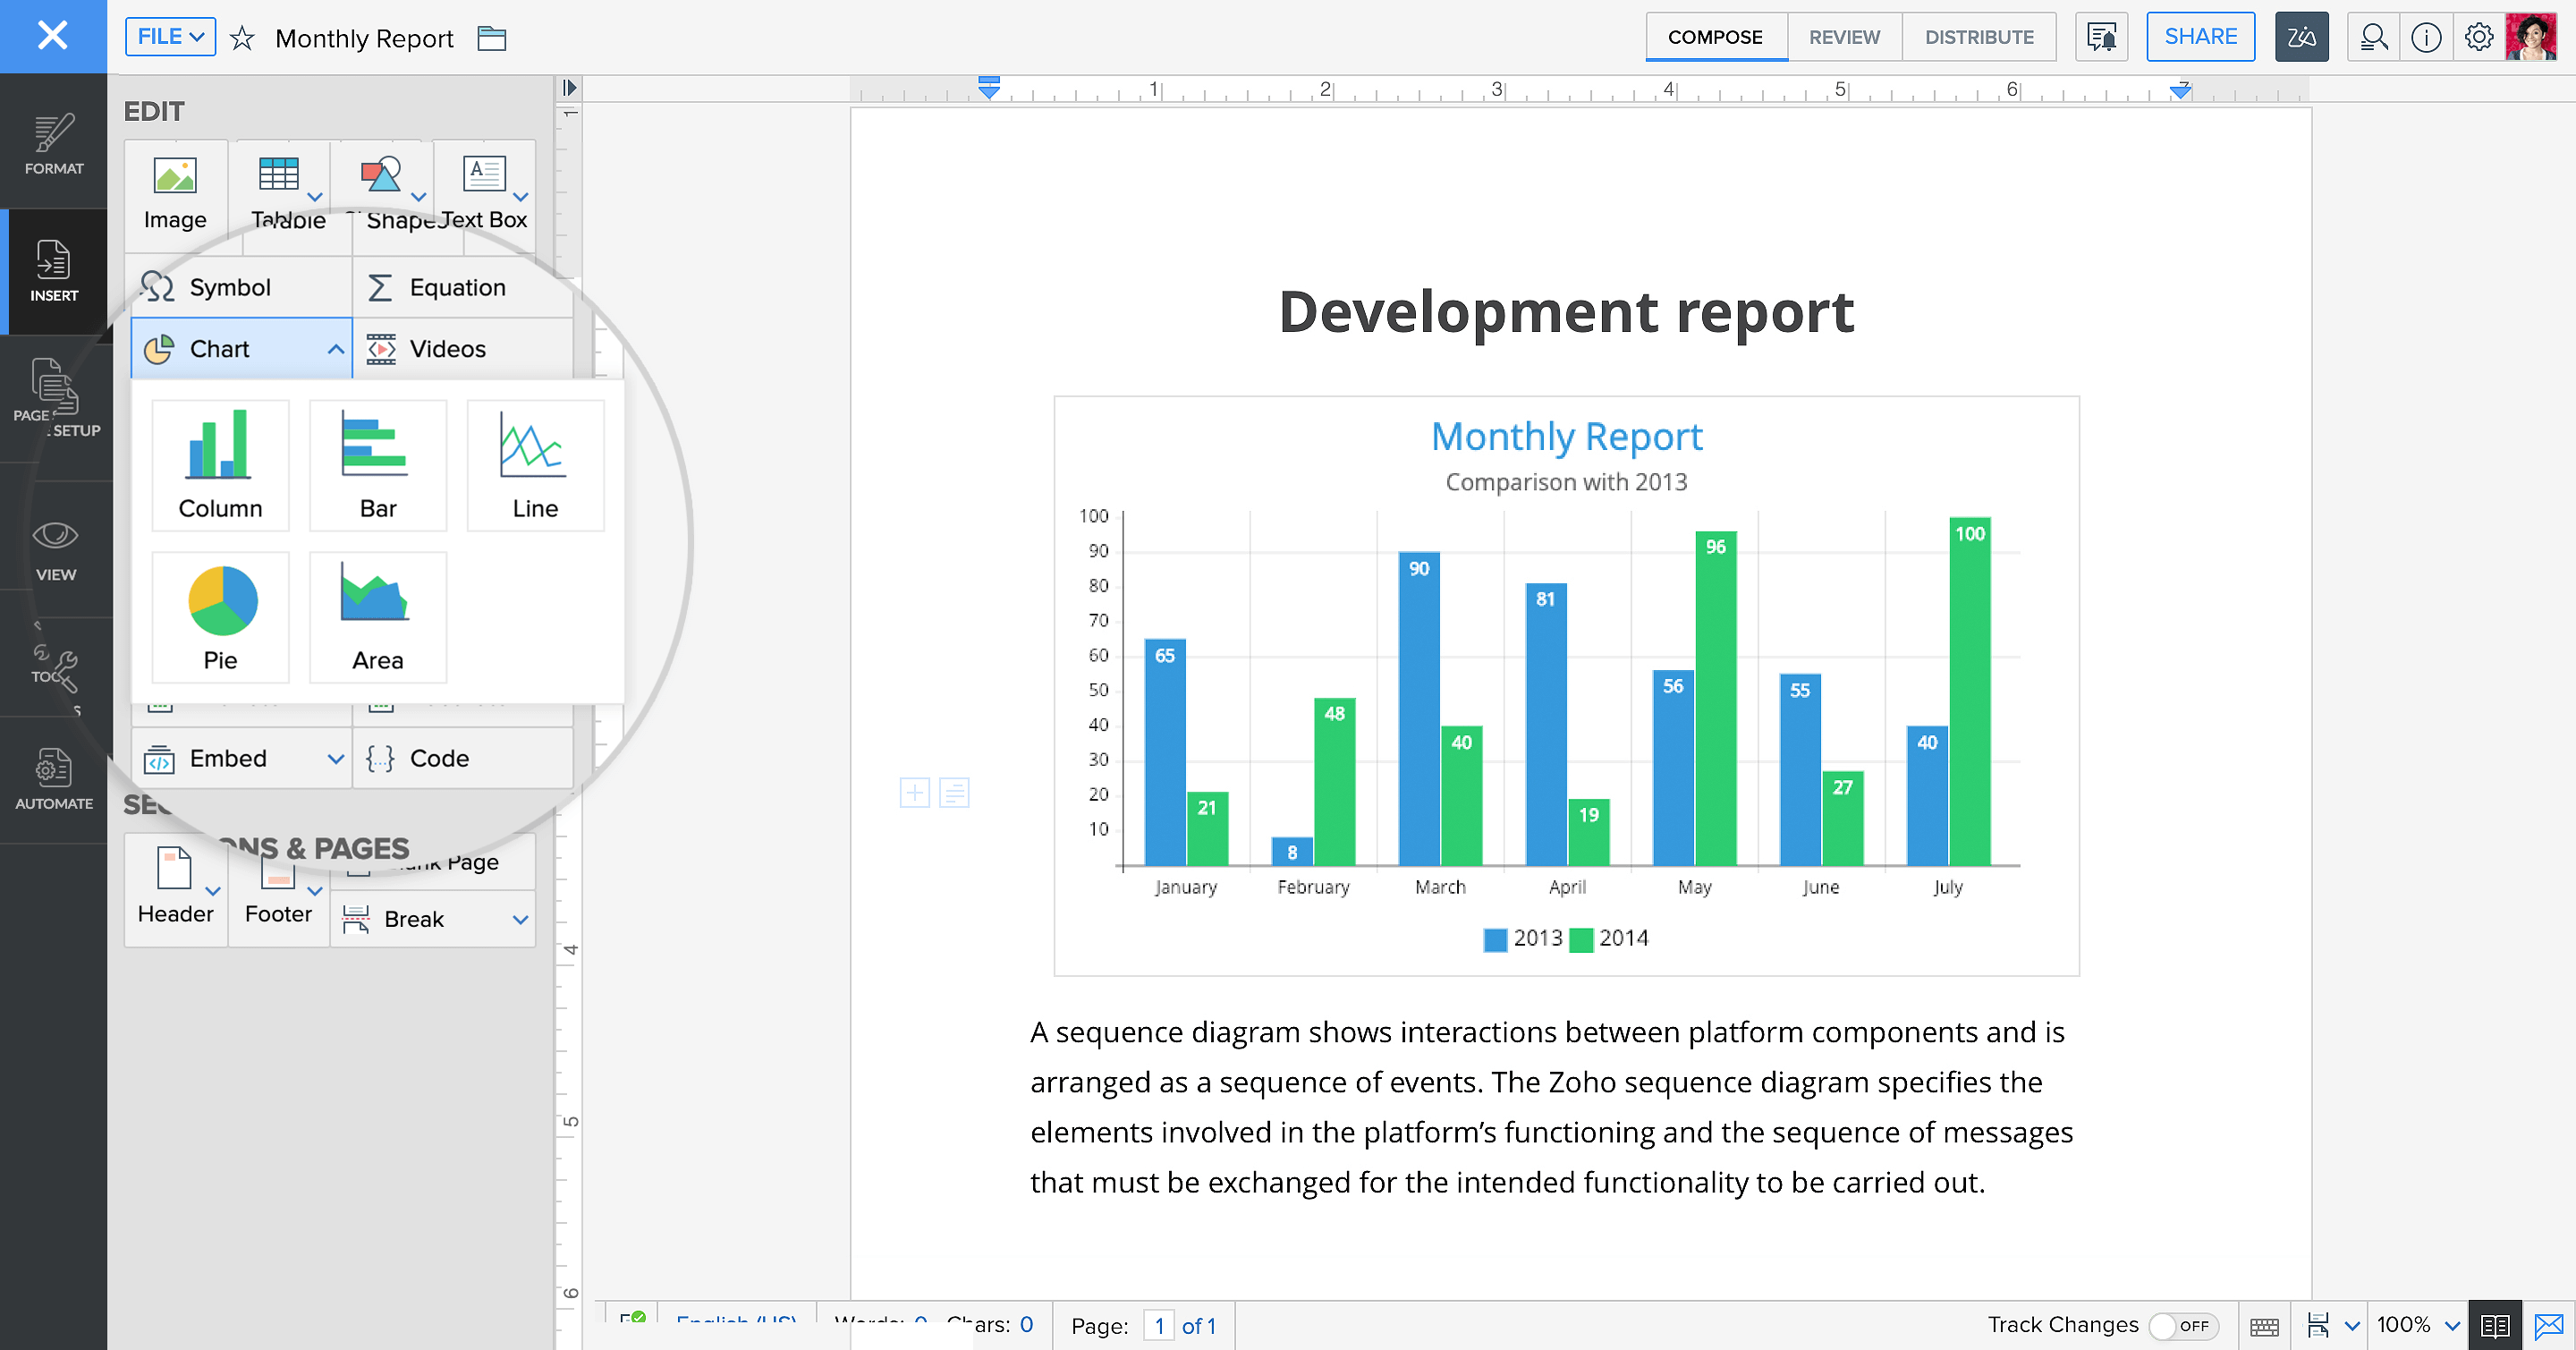Click the page layout icon in status bar

point(2317,1326)
